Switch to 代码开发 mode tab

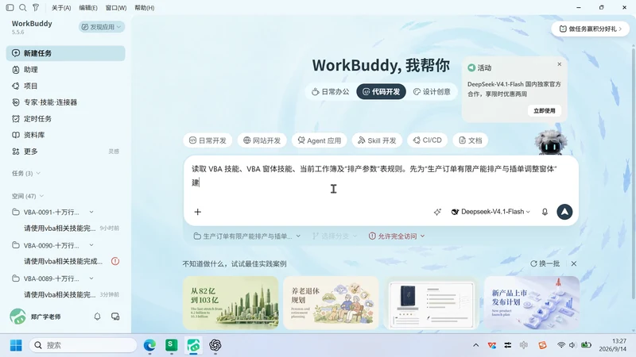381,92
